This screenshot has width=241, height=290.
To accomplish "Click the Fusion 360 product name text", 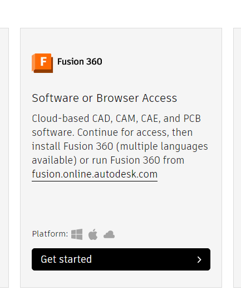I will (x=80, y=62).
